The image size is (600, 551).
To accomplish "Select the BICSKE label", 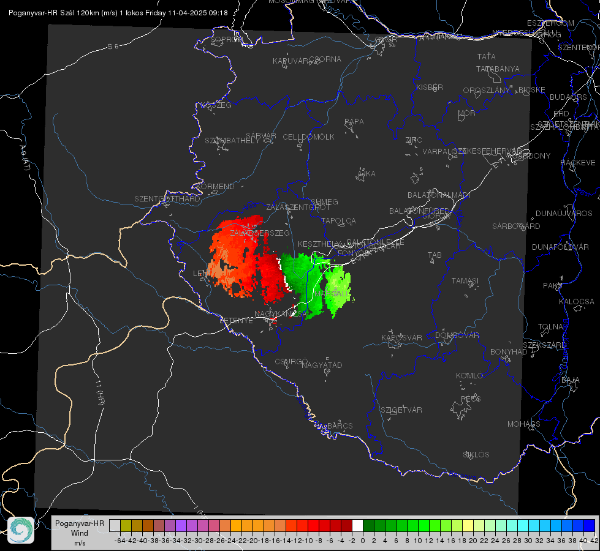I will coord(532,90).
